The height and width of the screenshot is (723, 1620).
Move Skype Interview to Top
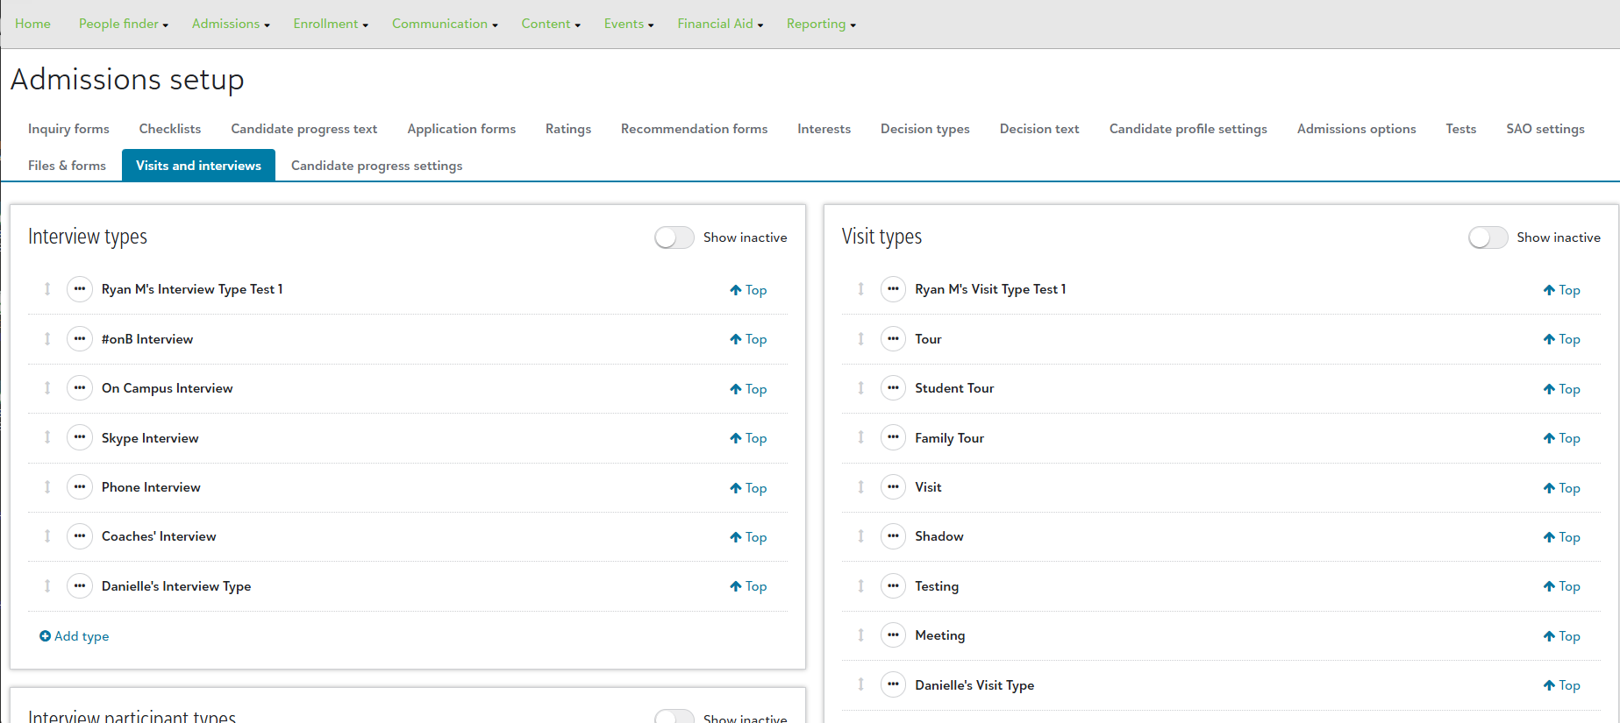pos(748,438)
